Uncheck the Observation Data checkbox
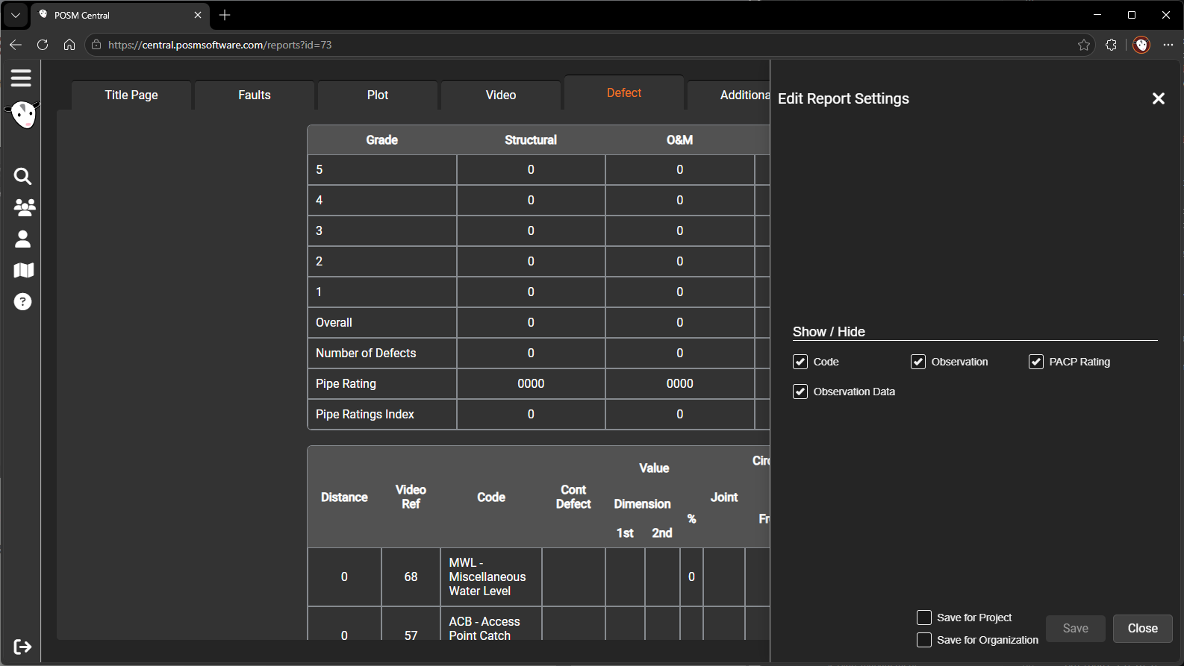Screen dimensions: 1184x666 point(800,392)
